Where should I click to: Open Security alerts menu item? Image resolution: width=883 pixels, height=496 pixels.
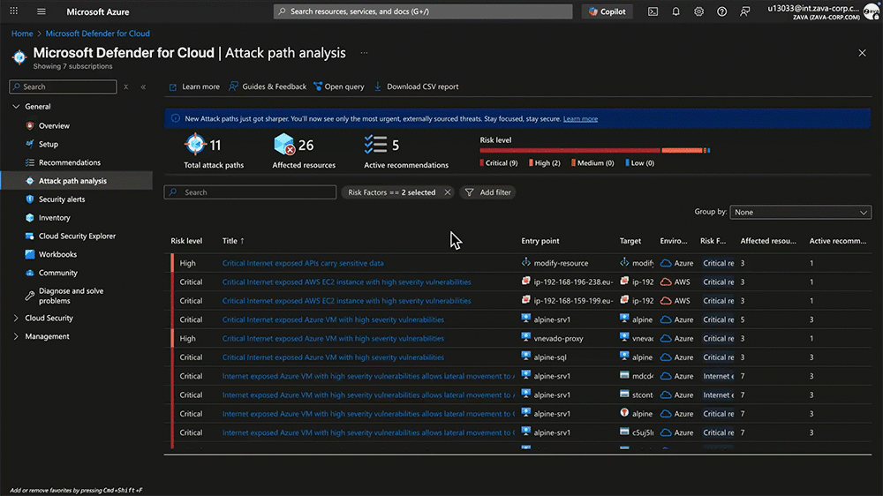[x=62, y=199]
